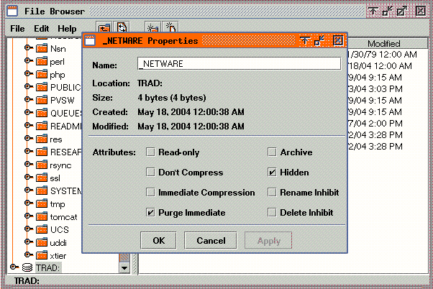Image resolution: width=433 pixels, height=289 pixels.
Task: Click the TRAD volume disk icon
Action: (x=27, y=267)
